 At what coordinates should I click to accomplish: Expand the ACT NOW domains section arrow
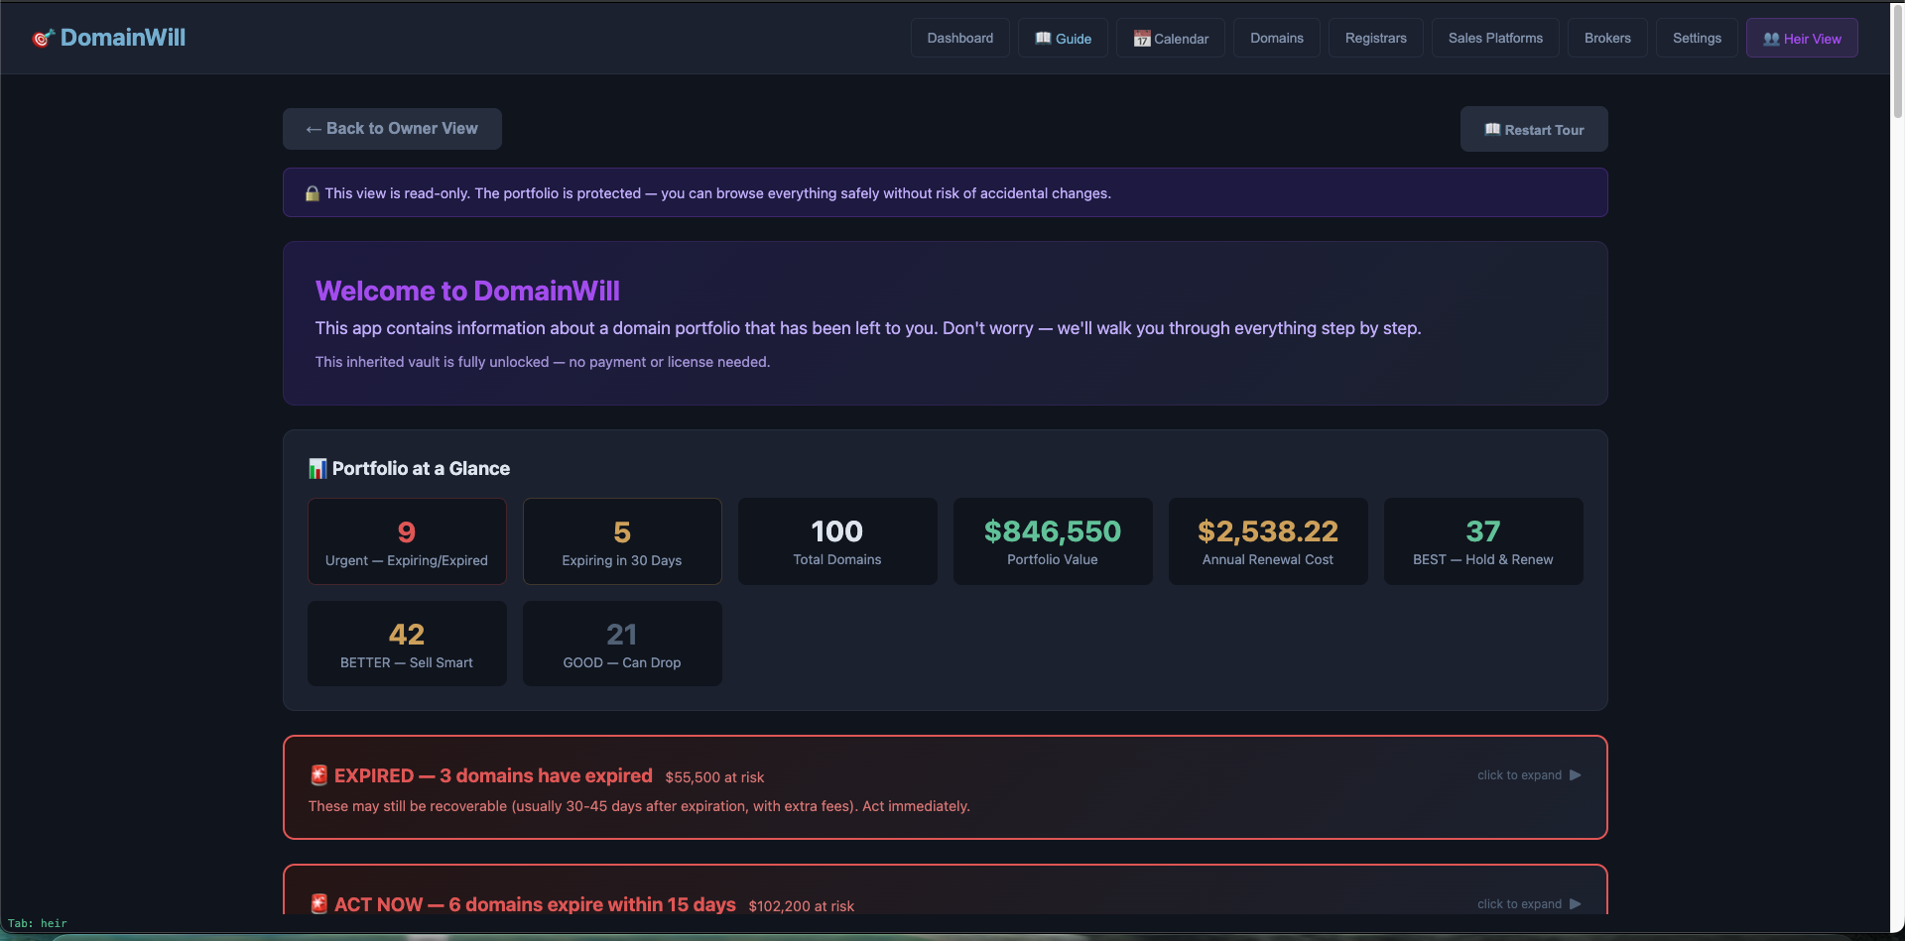[x=1575, y=904]
